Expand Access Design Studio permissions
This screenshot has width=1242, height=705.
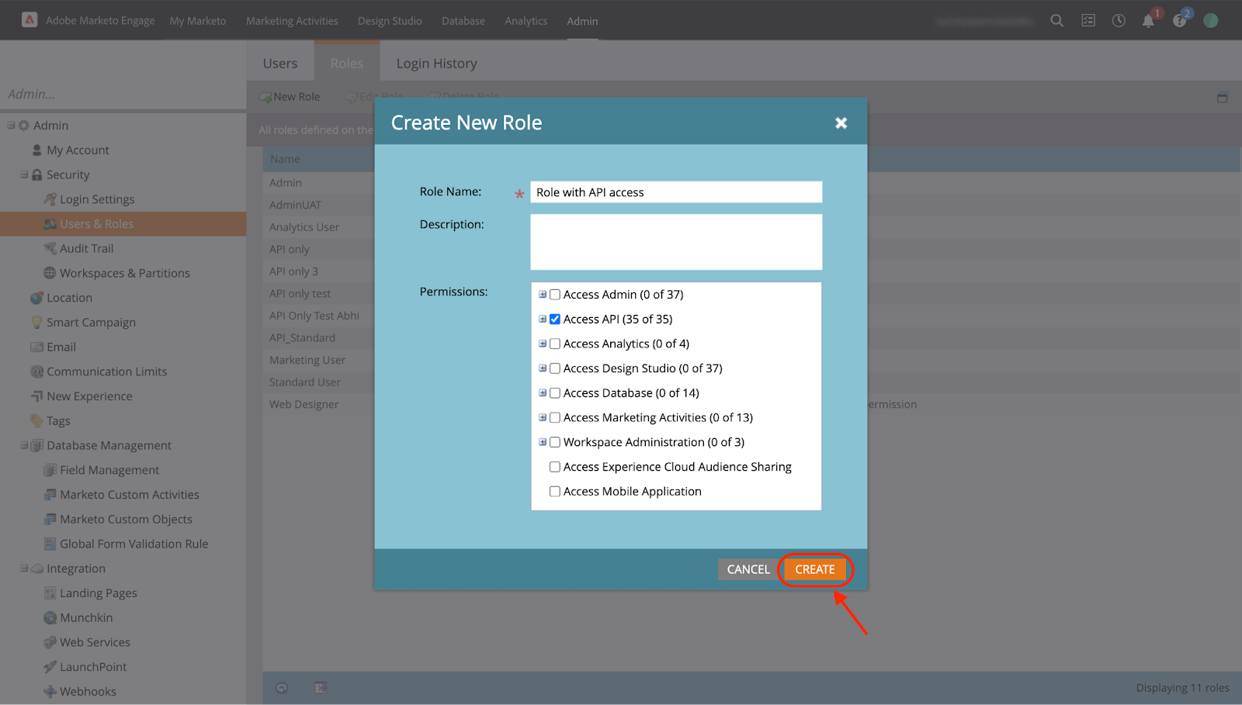coord(543,368)
